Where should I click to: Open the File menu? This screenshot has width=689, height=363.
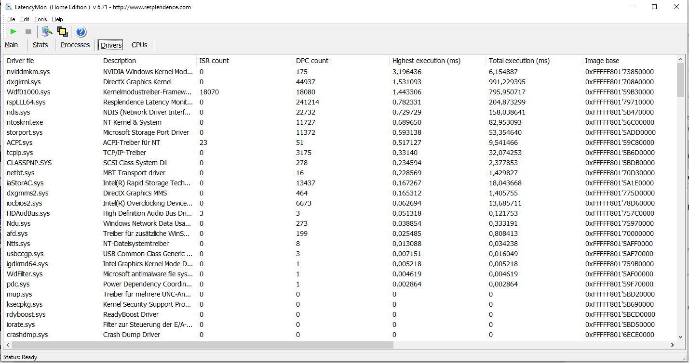click(x=11, y=19)
